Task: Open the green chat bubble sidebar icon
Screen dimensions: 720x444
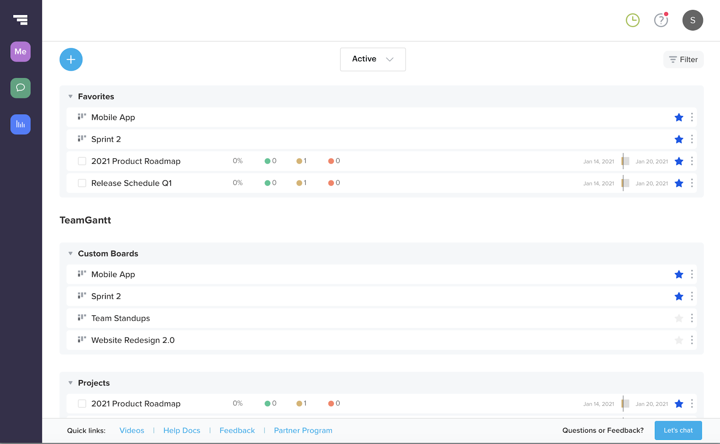Action: pos(21,88)
